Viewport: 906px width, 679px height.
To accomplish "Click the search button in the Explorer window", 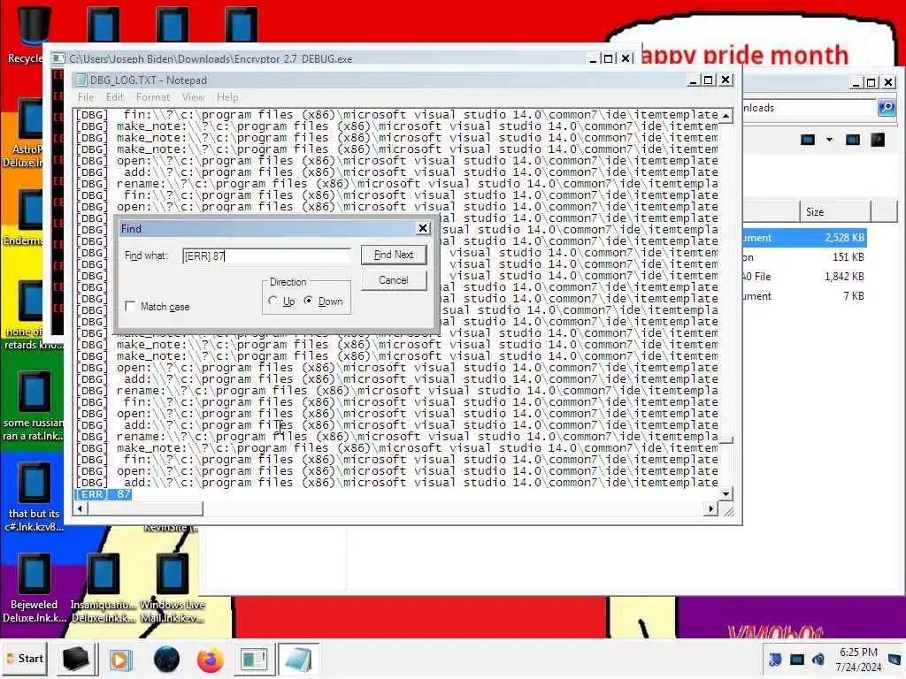I will 887,107.
